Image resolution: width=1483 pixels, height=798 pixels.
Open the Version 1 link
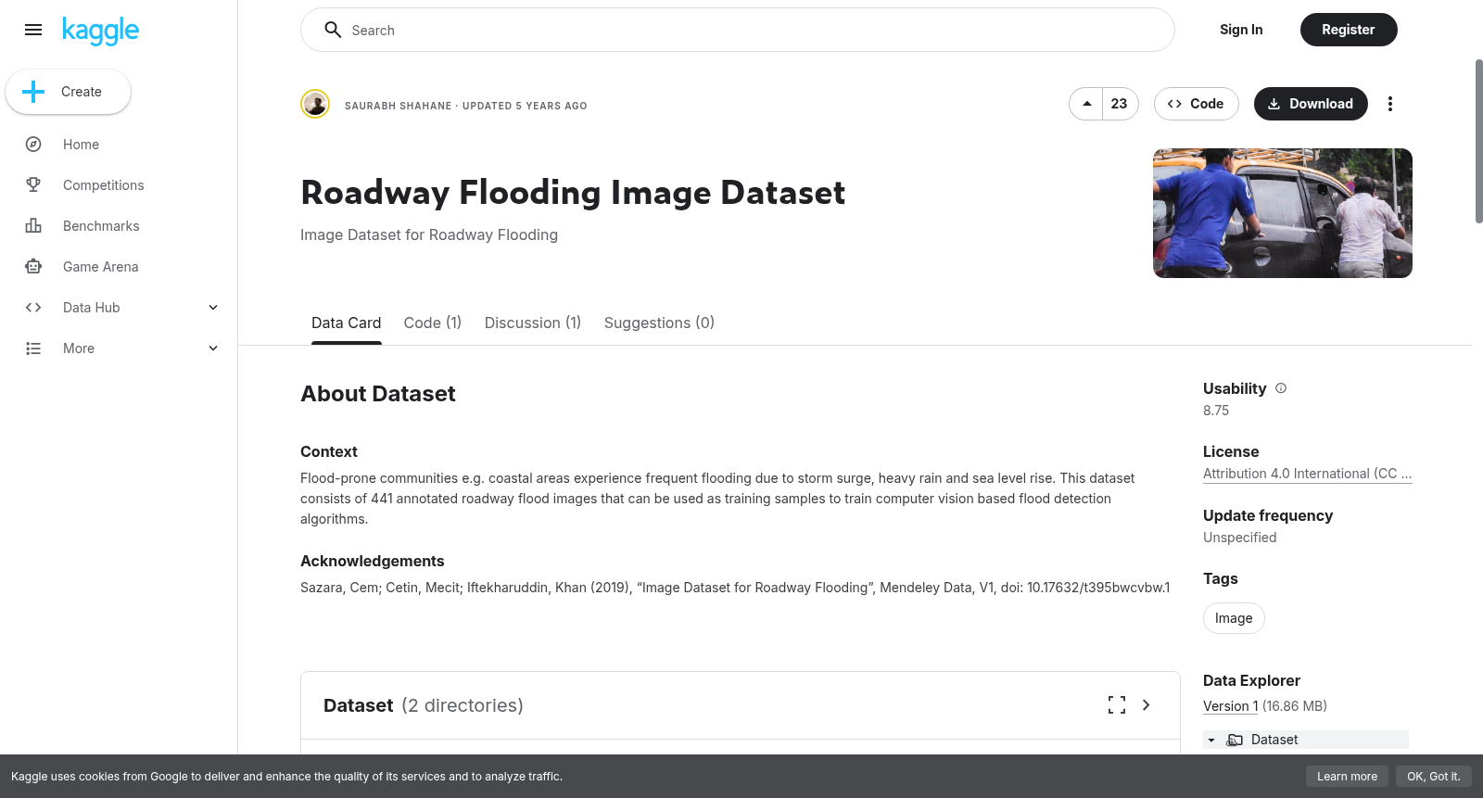coord(1231,706)
